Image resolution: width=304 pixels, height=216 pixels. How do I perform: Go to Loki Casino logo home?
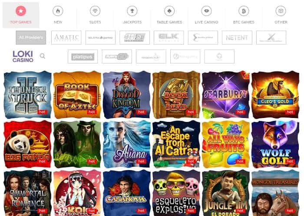[23, 56]
